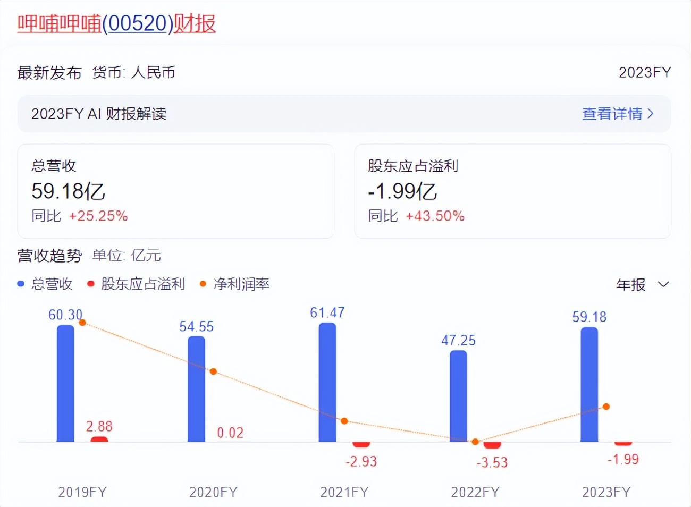
Task: Toggle the 净利润率 legend series
Action: (x=241, y=284)
